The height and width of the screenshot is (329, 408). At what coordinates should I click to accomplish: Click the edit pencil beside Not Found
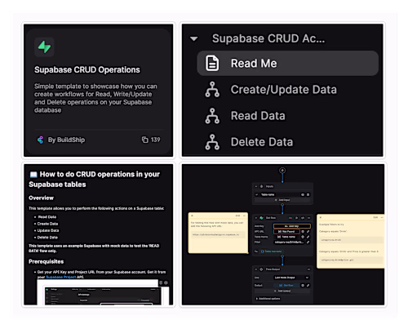point(308,232)
